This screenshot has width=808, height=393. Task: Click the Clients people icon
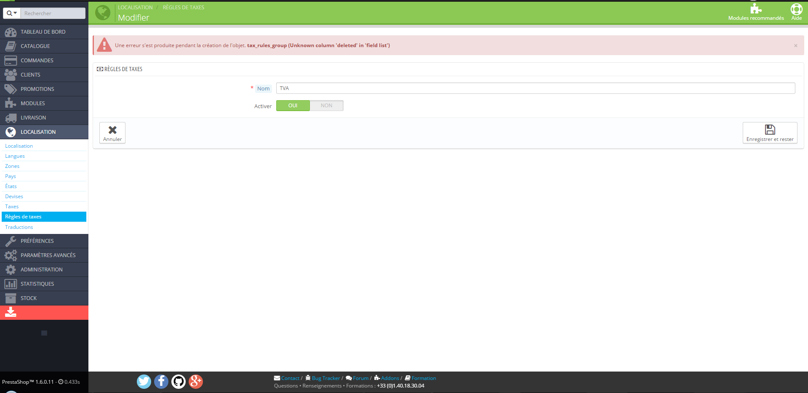11,75
